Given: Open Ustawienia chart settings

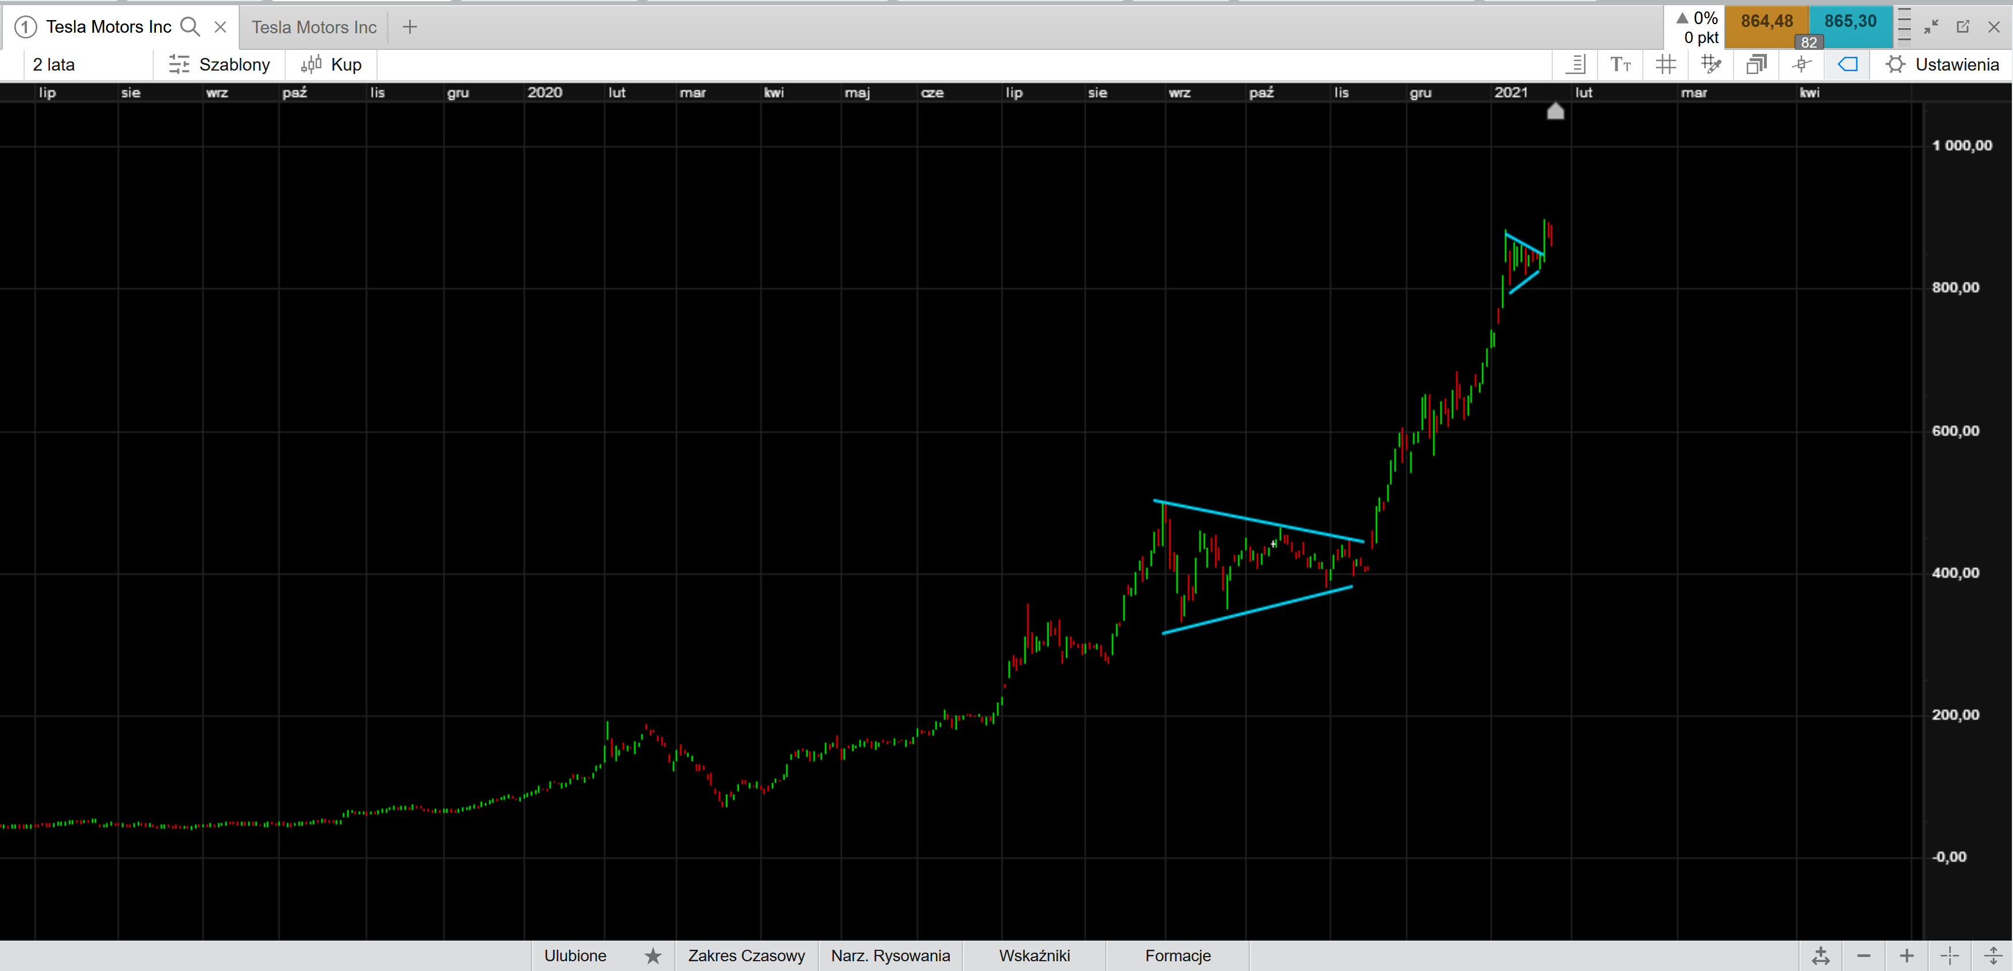Looking at the screenshot, I should pyautogui.click(x=1942, y=64).
